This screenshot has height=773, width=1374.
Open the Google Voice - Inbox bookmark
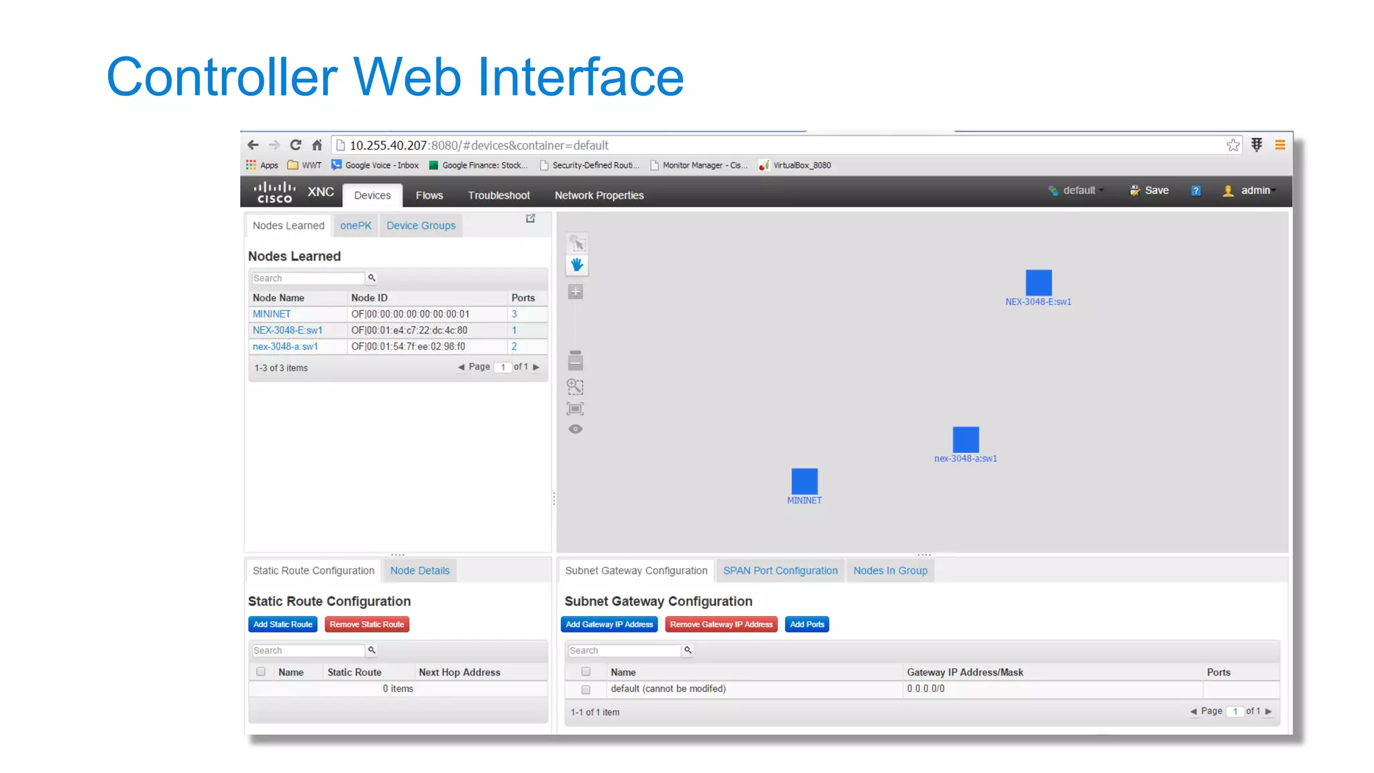click(x=375, y=165)
